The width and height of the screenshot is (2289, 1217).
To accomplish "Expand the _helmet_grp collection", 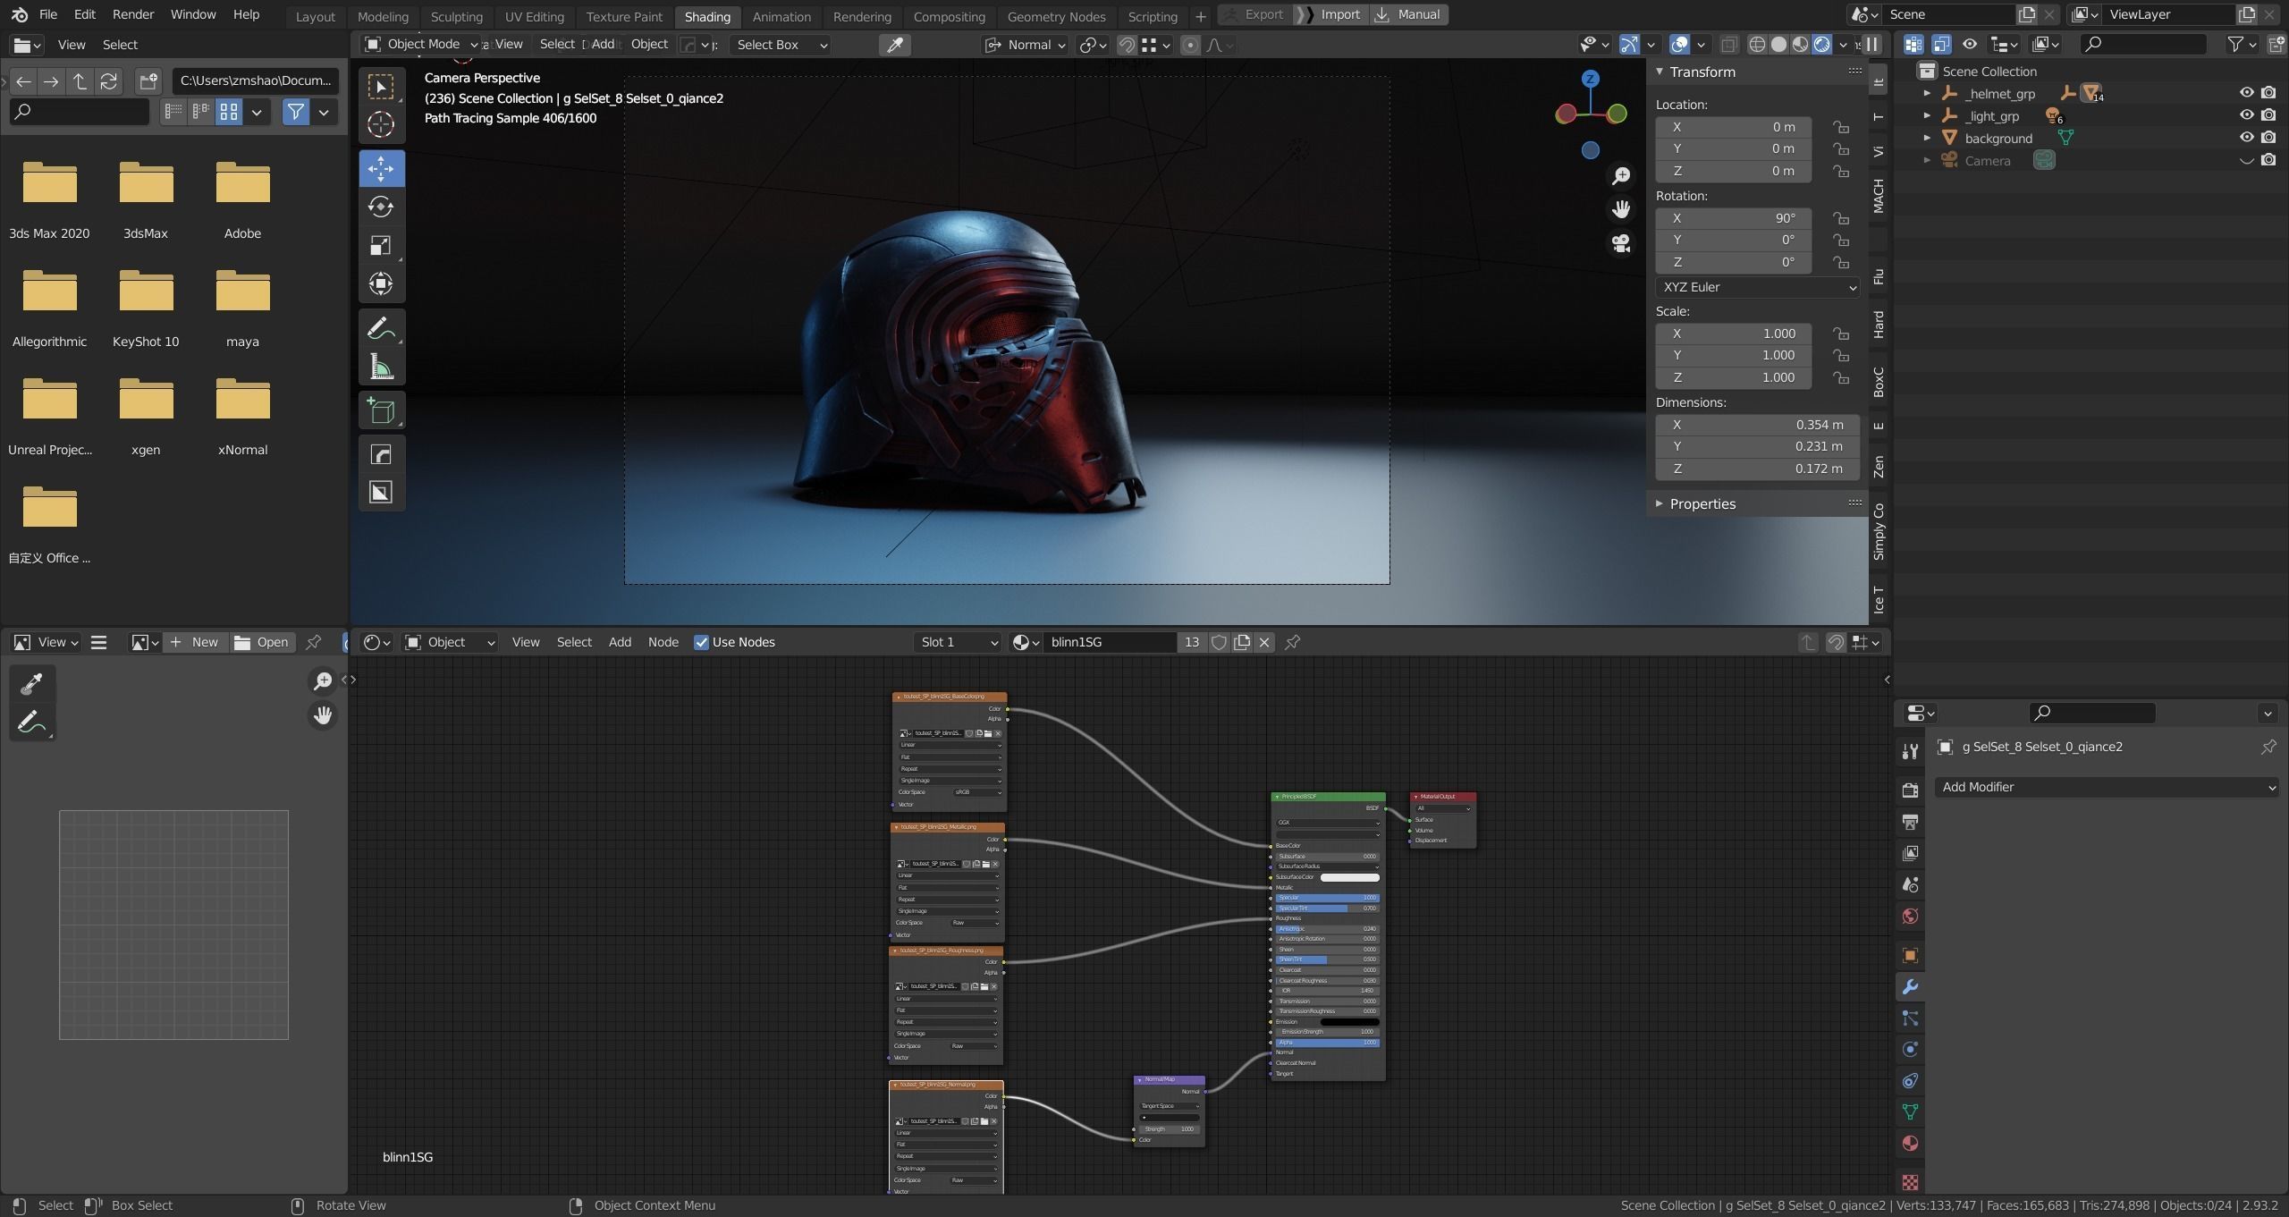I will pyautogui.click(x=1927, y=93).
